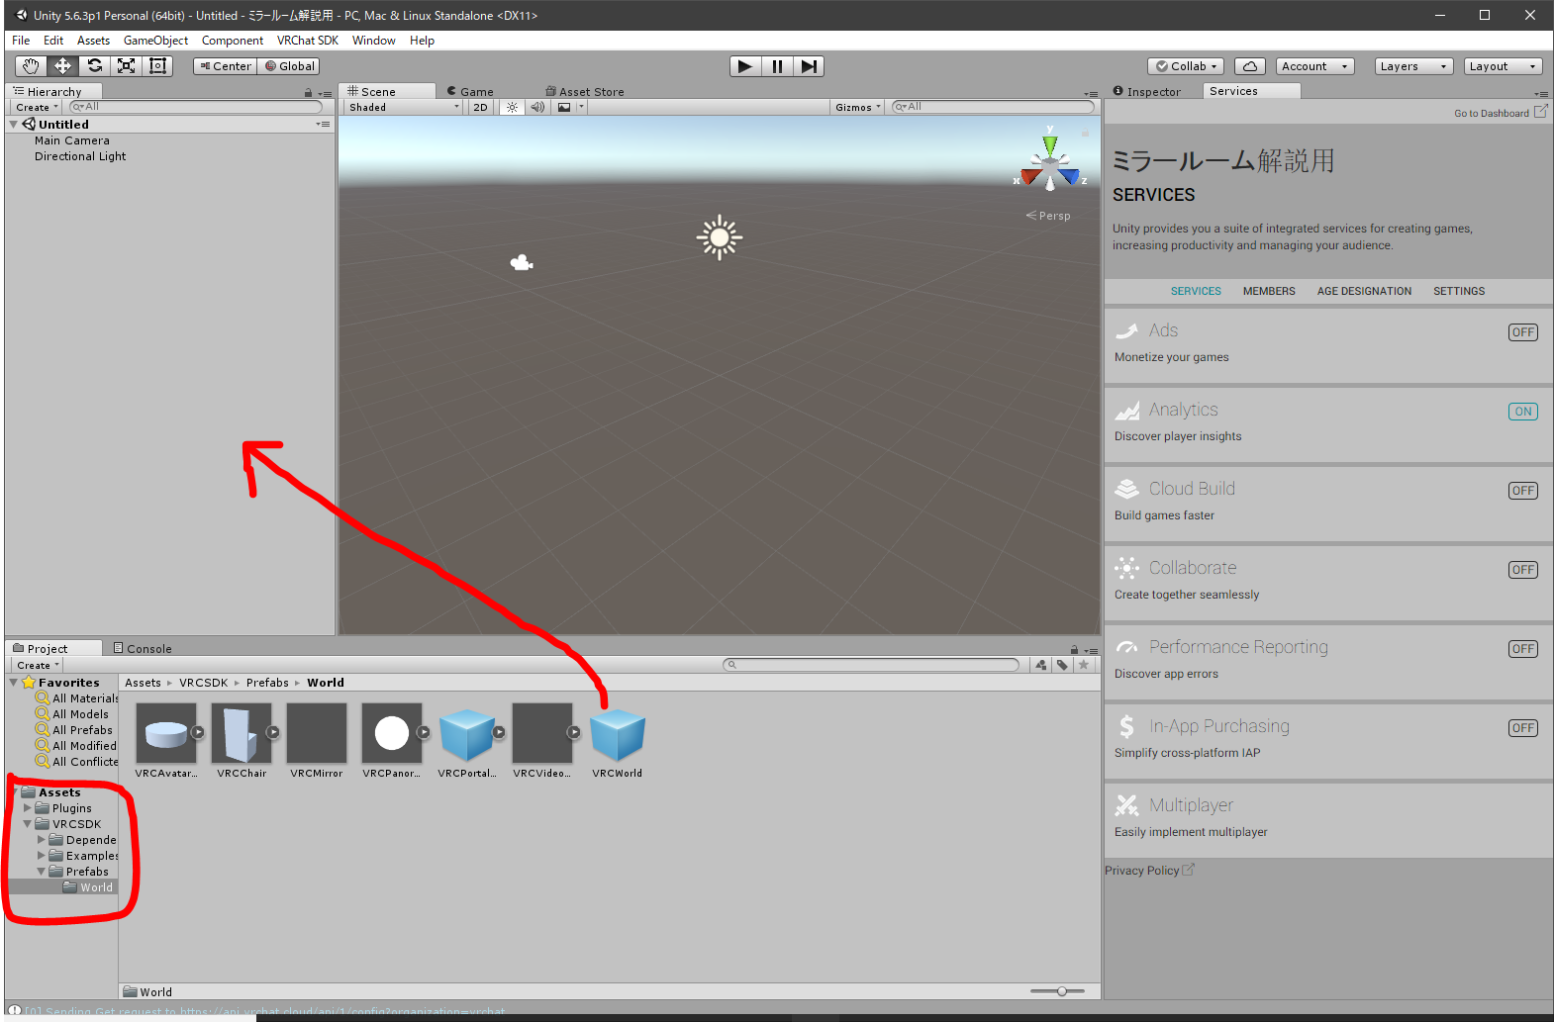Screen dimensions: 1554x1022
Task: Click the scene effects image icon
Action: click(564, 107)
